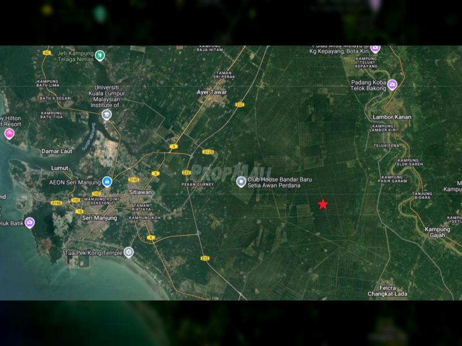Select the AEON Seri Manjung shopping pin
This screenshot has width=462, height=346.
tap(107, 181)
